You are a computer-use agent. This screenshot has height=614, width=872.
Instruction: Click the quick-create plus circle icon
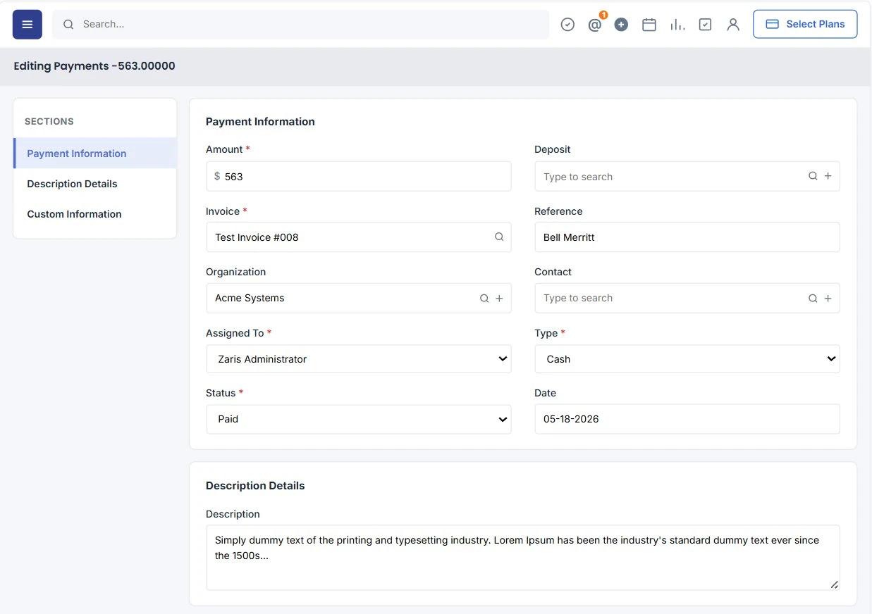[x=621, y=25]
